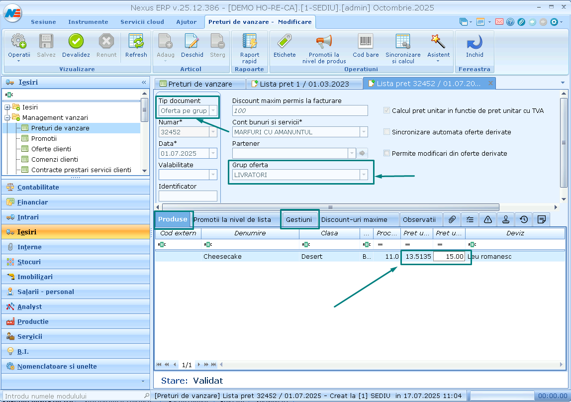Click the Identificator input field

click(x=188, y=196)
